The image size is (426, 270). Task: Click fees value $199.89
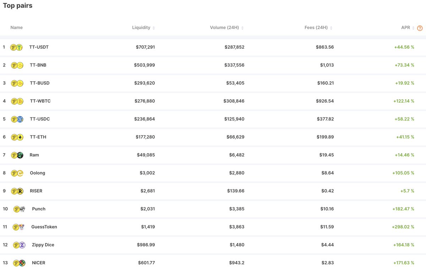[326, 137]
